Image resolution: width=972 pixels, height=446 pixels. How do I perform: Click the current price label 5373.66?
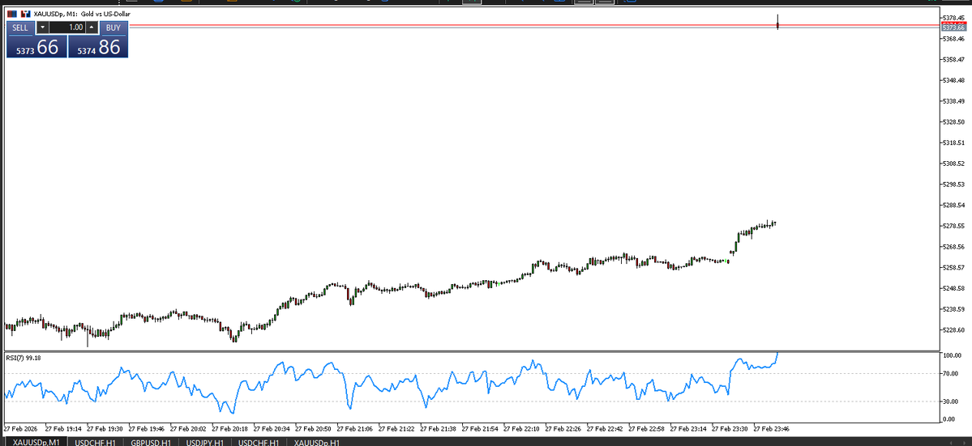pyautogui.click(x=953, y=28)
